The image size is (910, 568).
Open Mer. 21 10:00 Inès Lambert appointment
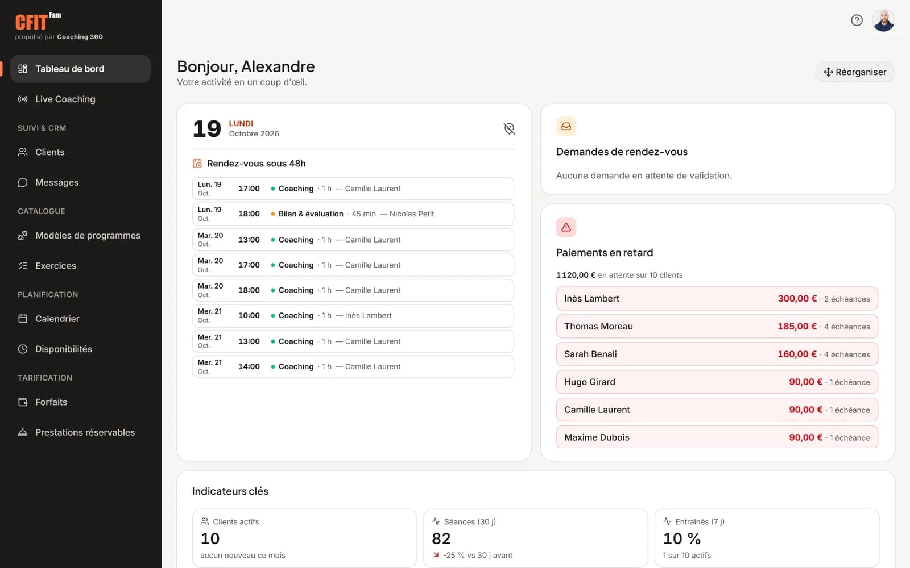tap(353, 316)
